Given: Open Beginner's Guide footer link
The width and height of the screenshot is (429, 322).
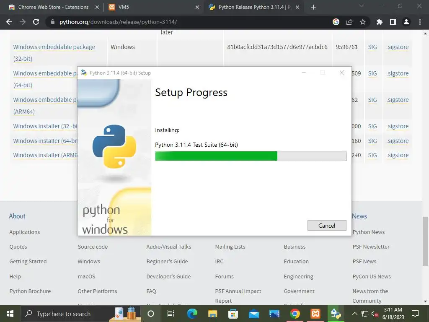Looking at the screenshot, I should tap(167, 262).
